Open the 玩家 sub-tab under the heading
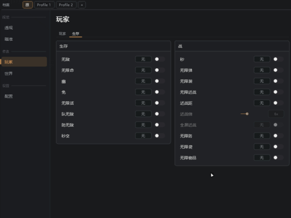Image resolution: width=291 pixels, height=218 pixels. tap(63, 33)
